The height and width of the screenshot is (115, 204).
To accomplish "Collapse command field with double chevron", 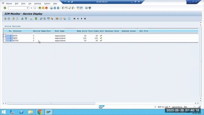I will pyautogui.click(x=31, y=8).
